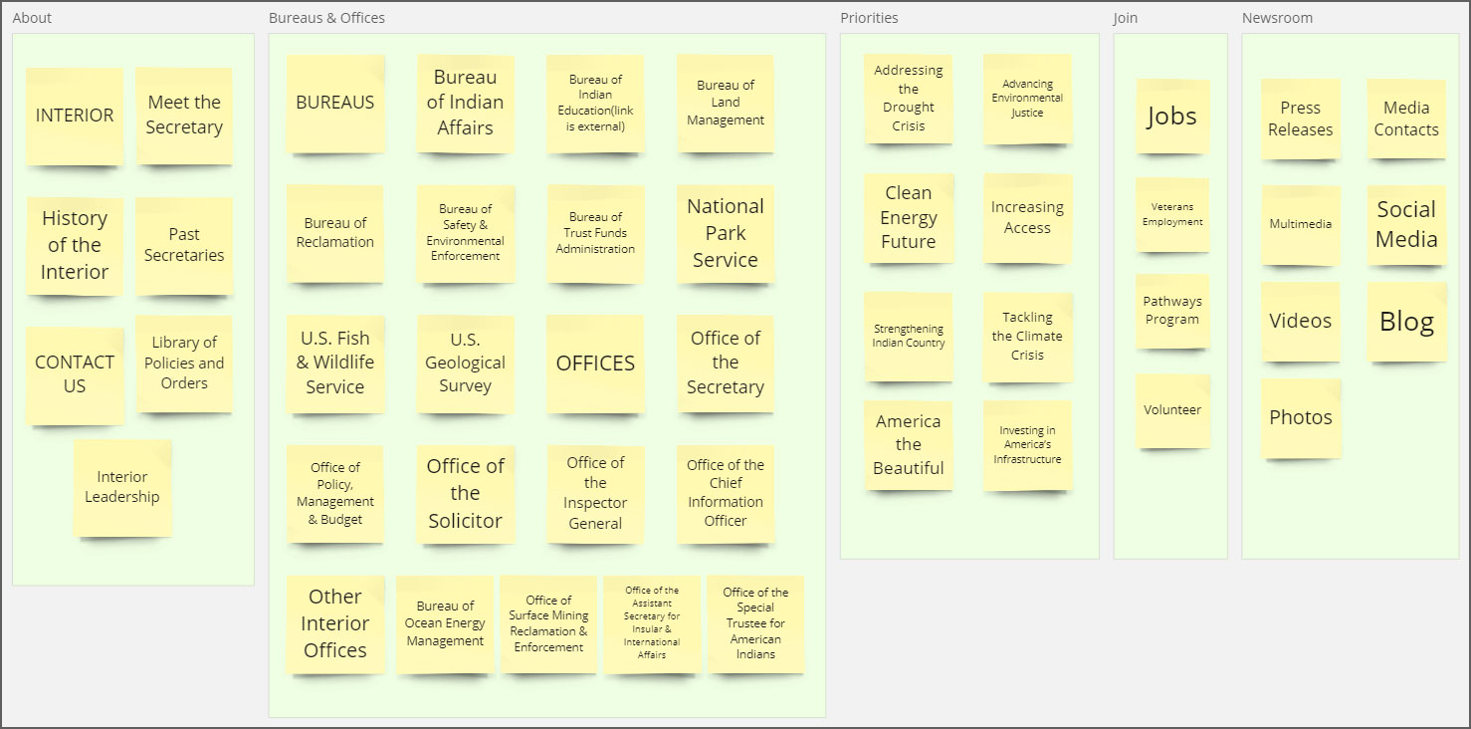This screenshot has width=1471, height=729.
Task: Select History of the Interior note
Action: pos(75,245)
